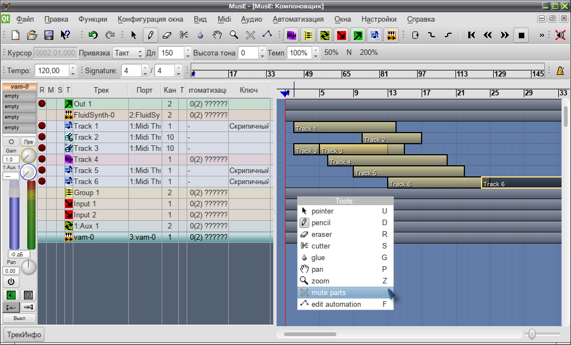This screenshot has width=571, height=345.
Task: Stop playback with the square stop button
Action: (522, 35)
